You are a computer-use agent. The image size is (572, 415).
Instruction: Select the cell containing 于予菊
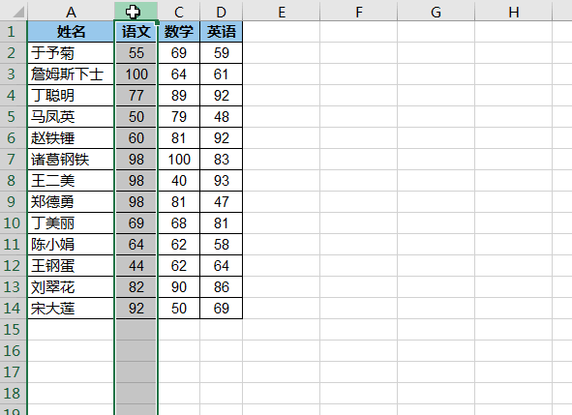click(71, 53)
